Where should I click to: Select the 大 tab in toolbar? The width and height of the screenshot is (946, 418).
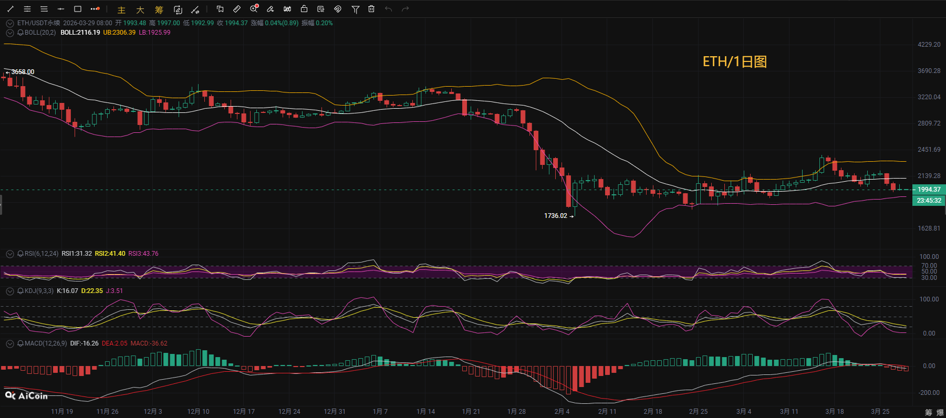[x=140, y=10]
